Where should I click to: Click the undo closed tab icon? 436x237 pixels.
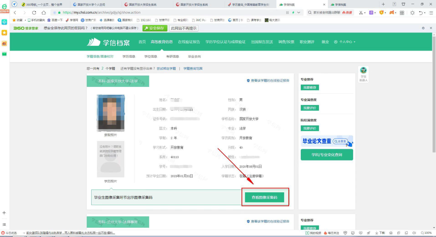[x=421, y=13]
